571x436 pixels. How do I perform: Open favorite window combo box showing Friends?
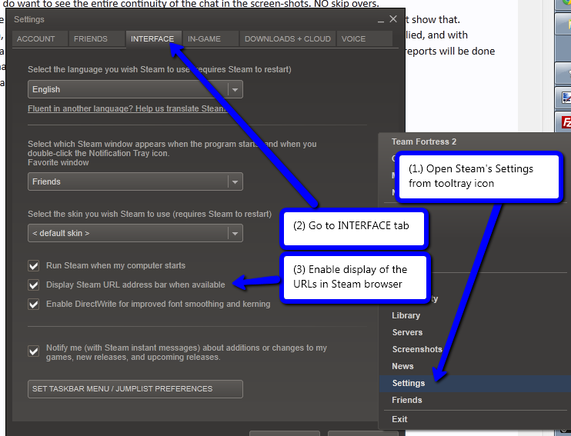coord(135,181)
